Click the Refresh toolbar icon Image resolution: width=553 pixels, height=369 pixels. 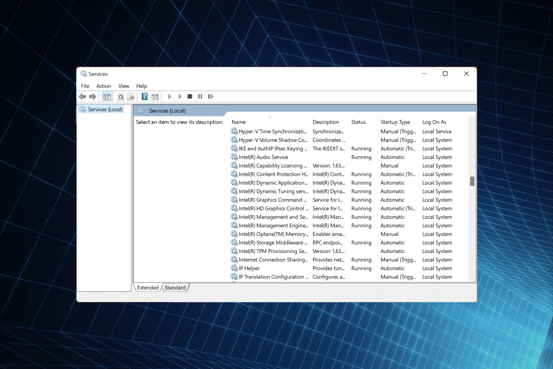click(x=121, y=97)
